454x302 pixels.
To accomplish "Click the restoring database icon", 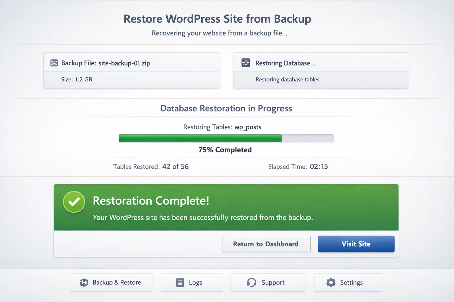I will coord(246,63).
